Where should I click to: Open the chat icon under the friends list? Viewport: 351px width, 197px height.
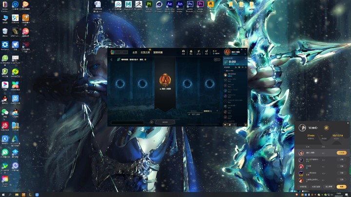pyautogui.click(x=225, y=125)
